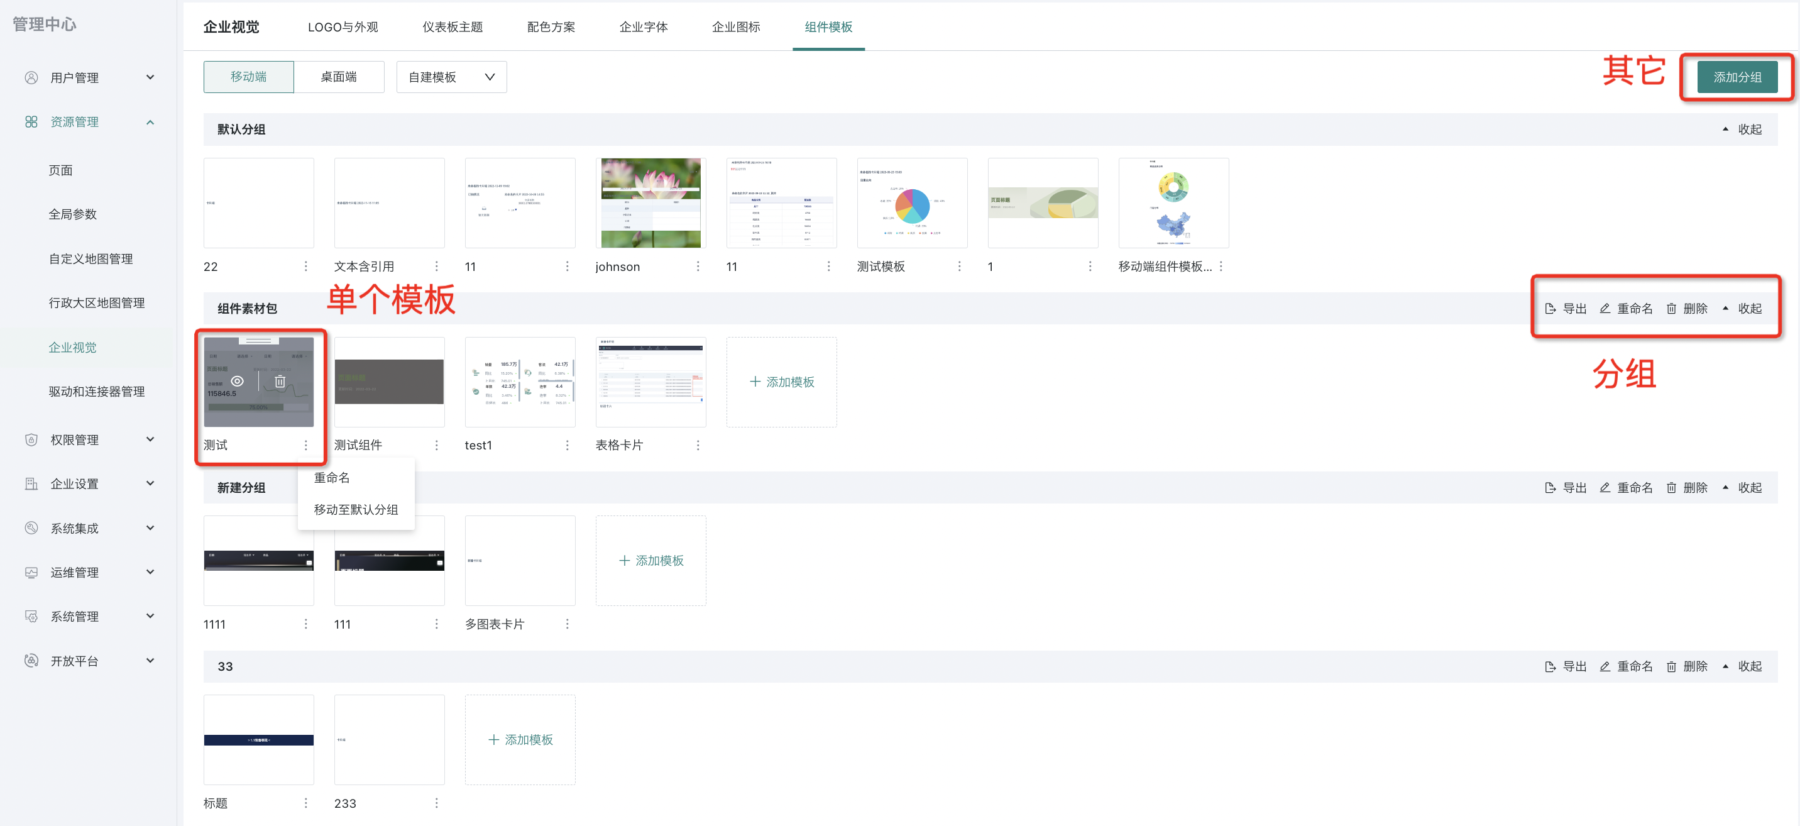Open the 移动端组件模板 map thumbnail
The height and width of the screenshot is (826, 1800).
point(1174,202)
